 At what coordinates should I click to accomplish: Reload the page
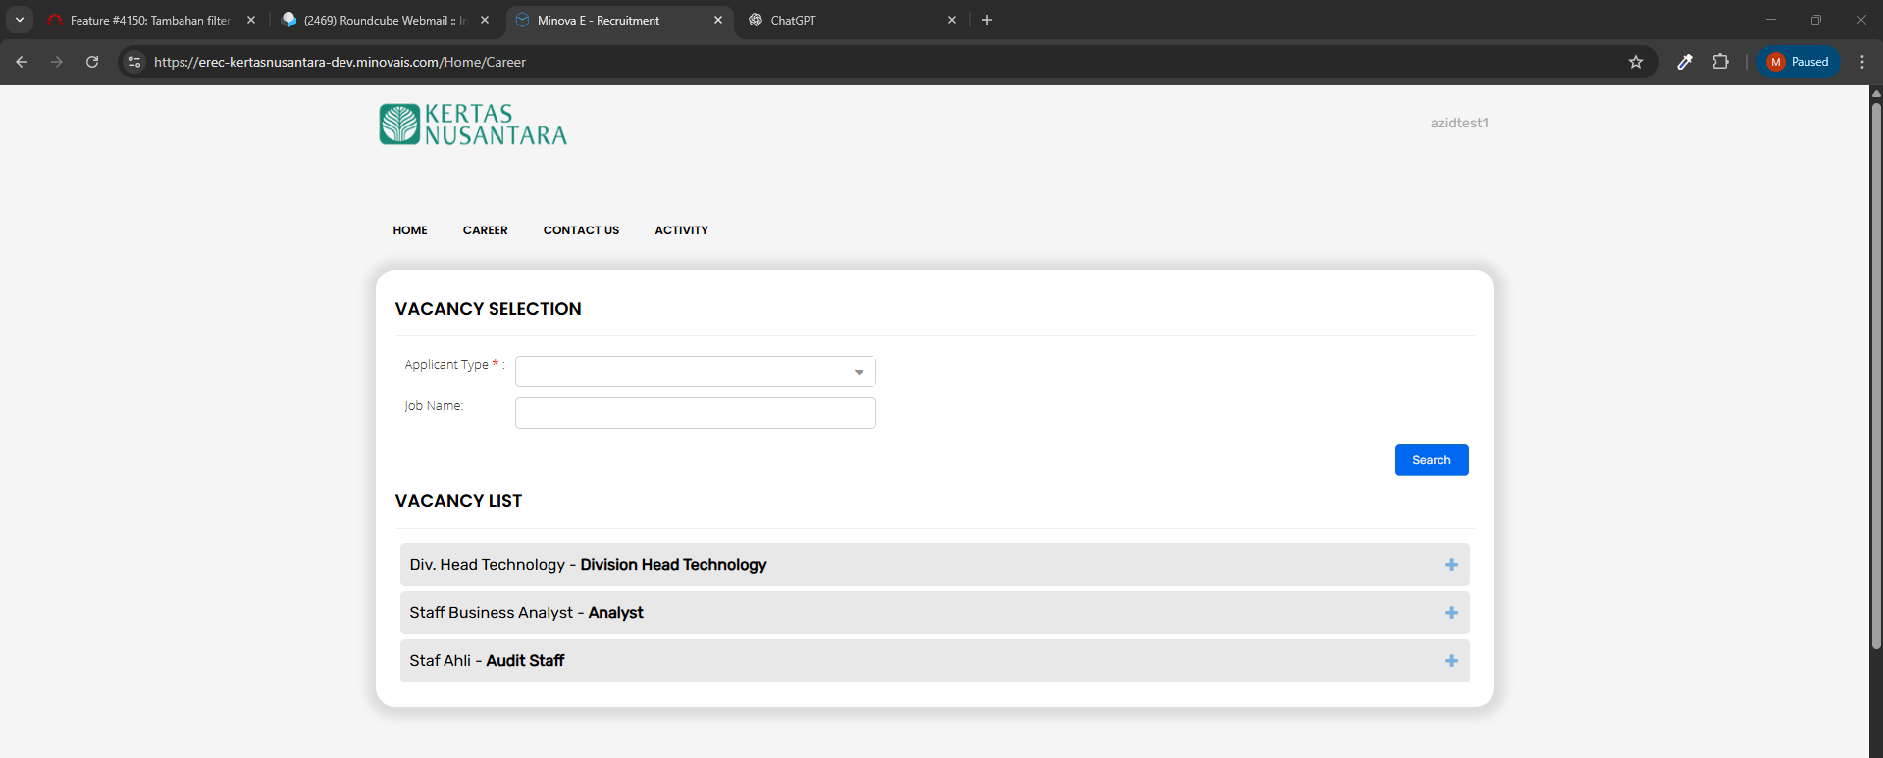[x=92, y=62]
